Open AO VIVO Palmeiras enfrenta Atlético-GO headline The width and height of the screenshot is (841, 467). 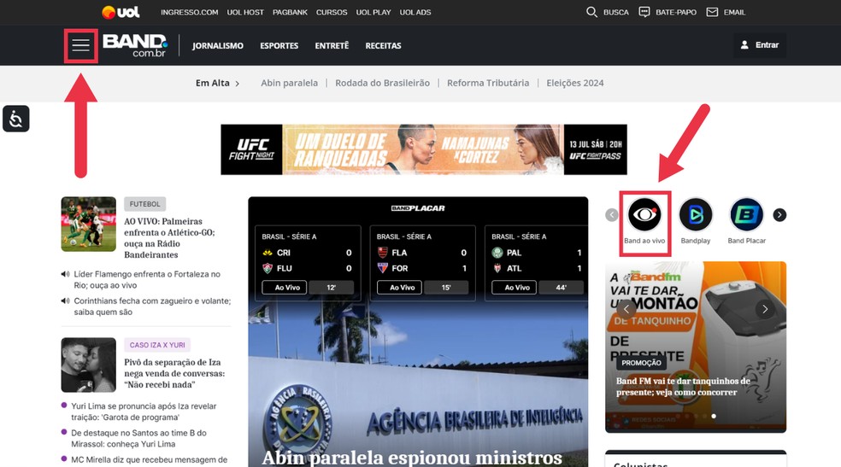click(169, 238)
